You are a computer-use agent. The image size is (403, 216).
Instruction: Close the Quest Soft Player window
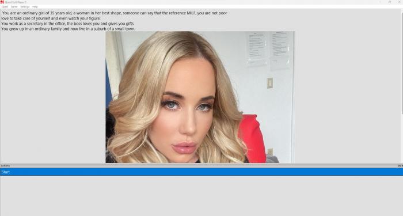pos(400,2)
